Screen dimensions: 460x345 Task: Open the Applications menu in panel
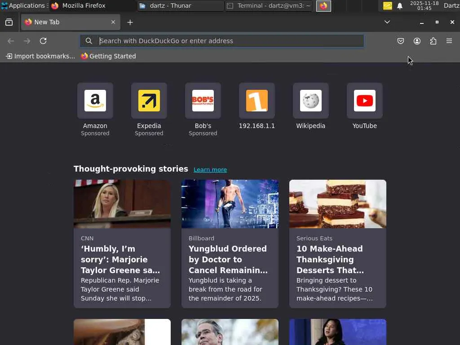(x=24, y=5)
